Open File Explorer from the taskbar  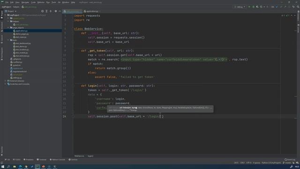click(x=15, y=167)
